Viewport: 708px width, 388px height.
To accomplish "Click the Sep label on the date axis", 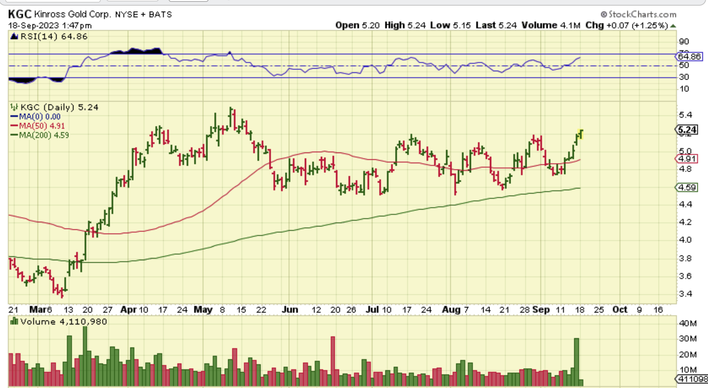I will point(541,310).
